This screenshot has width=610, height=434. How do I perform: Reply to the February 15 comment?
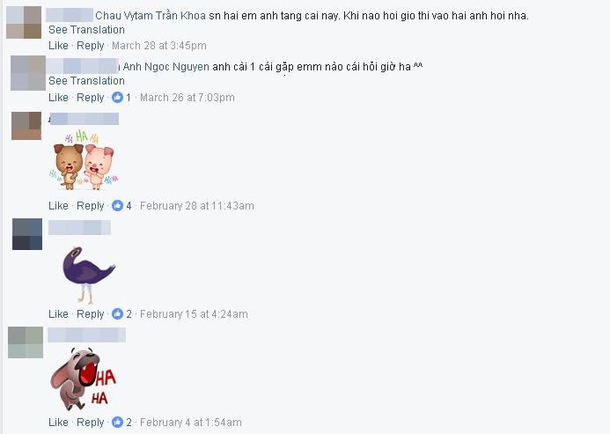tap(91, 313)
